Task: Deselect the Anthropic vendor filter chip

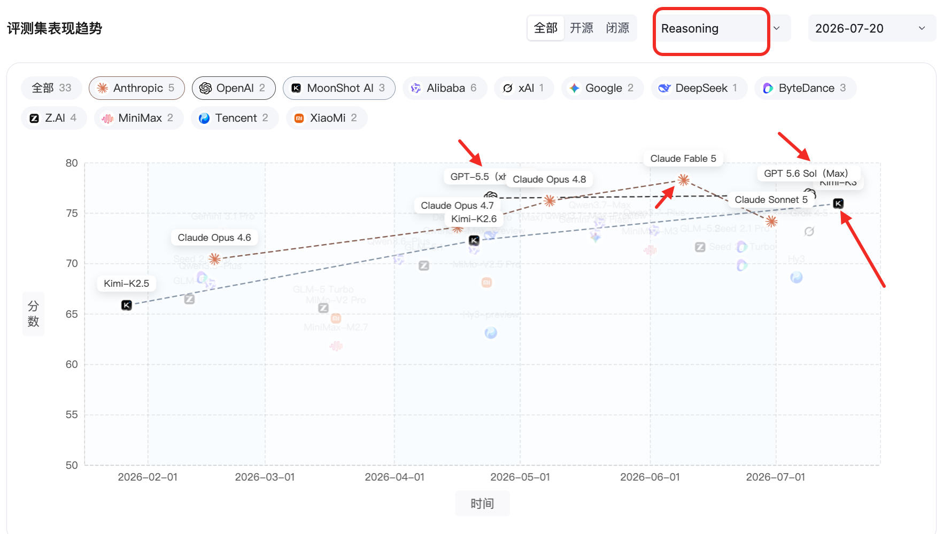Action: tap(137, 88)
